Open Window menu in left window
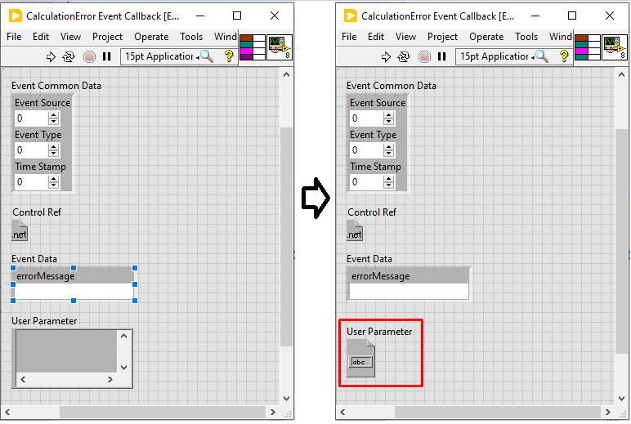 tap(226, 37)
